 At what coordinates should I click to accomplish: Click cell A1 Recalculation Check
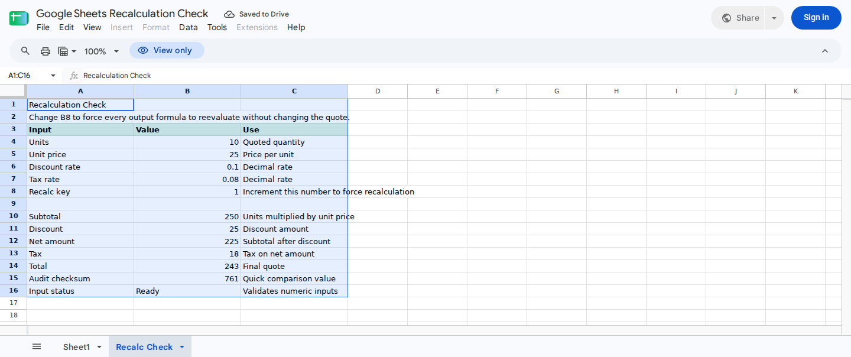[x=80, y=105]
